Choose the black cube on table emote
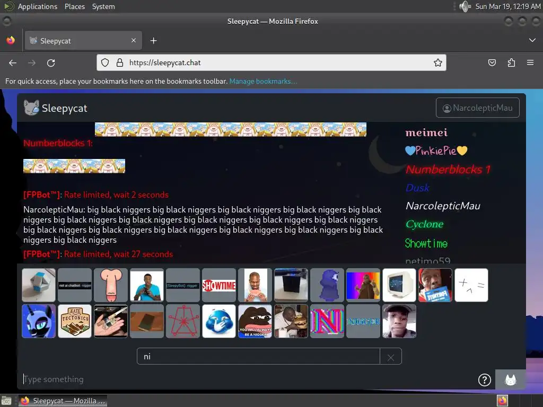The image size is (543, 407). coord(291,285)
